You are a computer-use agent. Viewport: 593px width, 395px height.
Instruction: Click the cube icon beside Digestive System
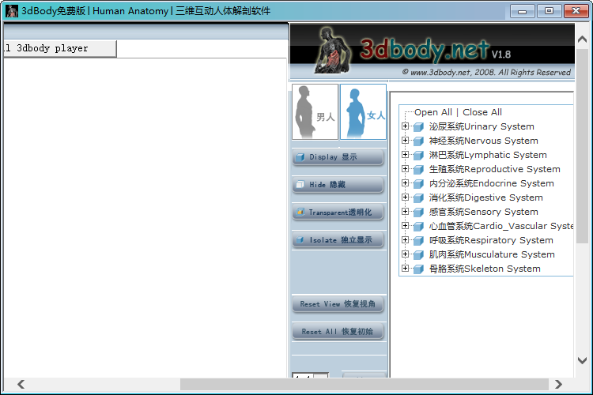tap(418, 198)
